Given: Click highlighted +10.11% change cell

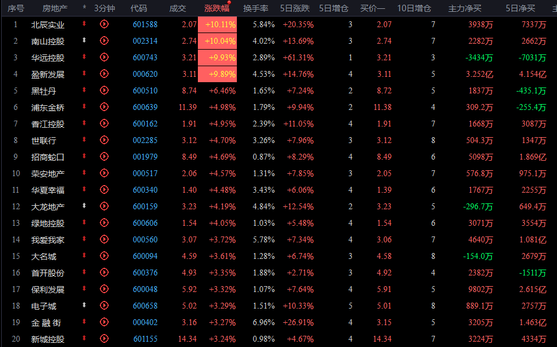Looking at the screenshot, I should pos(220,24).
